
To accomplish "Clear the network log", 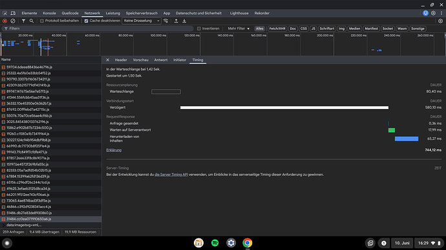I will coord(13,21).
